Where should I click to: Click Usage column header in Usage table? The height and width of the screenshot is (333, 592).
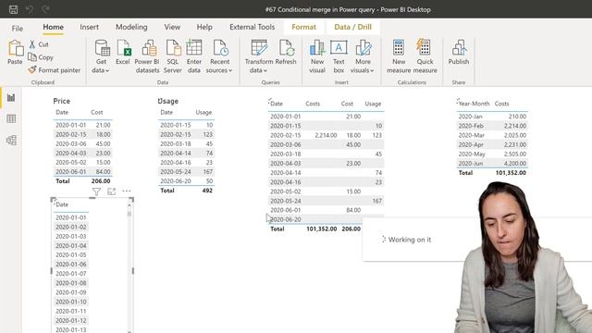tap(203, 112)
